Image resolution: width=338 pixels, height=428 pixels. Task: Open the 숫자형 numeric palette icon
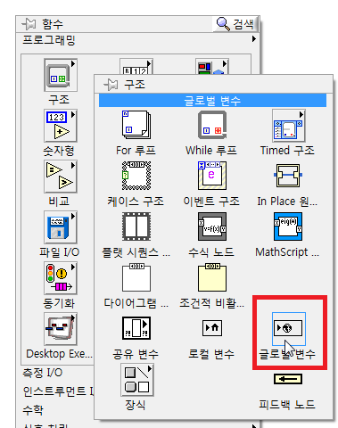click(61, 126)
